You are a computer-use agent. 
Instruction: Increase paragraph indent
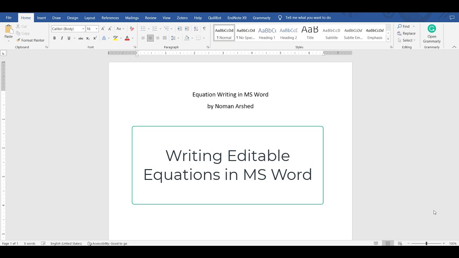pyautogui.click(x=186, y=29)
